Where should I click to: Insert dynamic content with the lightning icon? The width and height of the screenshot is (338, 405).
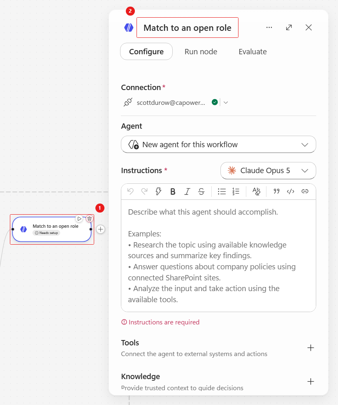(158, 191)
